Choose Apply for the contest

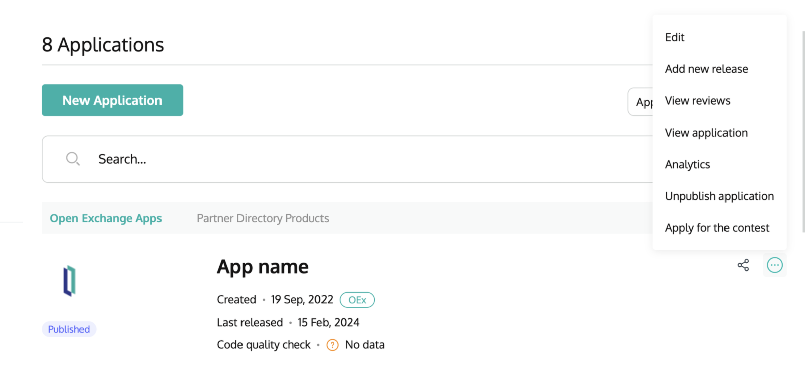coord(717,228)
